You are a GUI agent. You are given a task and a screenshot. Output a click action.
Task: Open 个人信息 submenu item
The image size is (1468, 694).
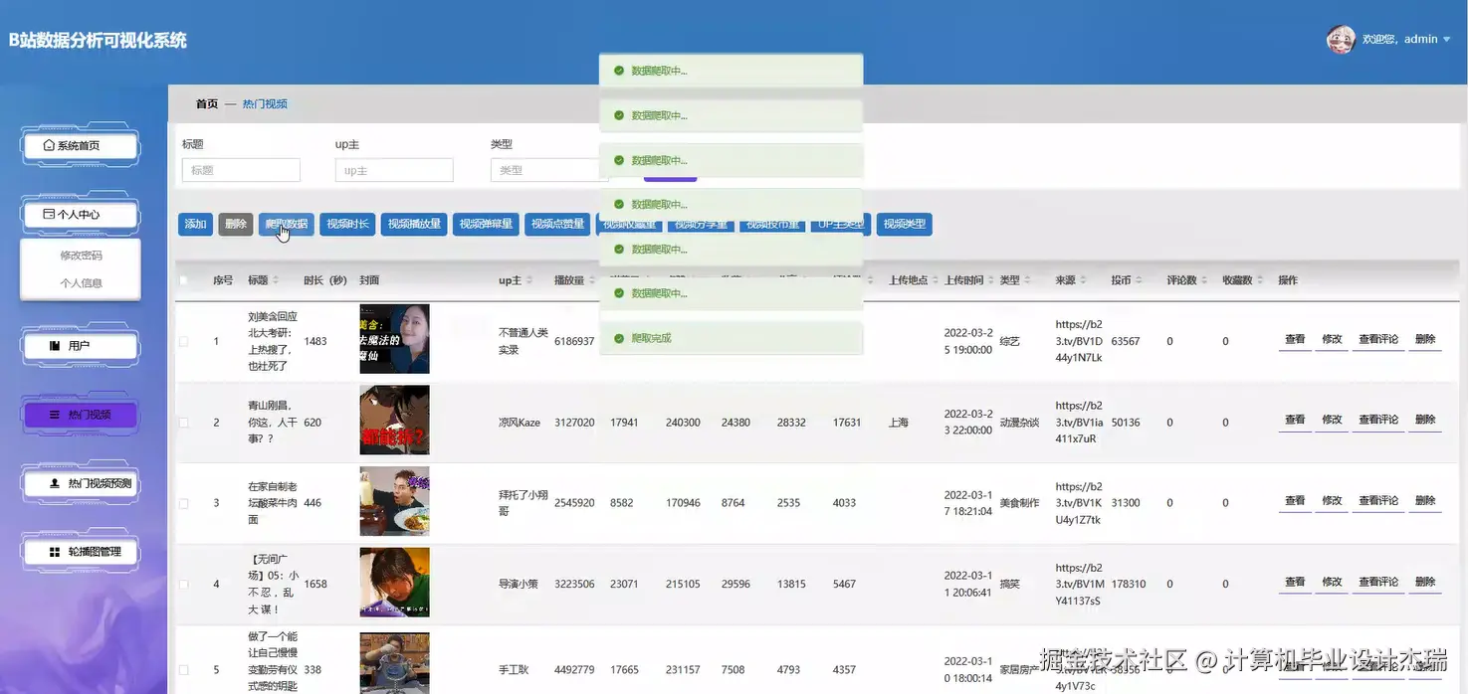(81, 283)
